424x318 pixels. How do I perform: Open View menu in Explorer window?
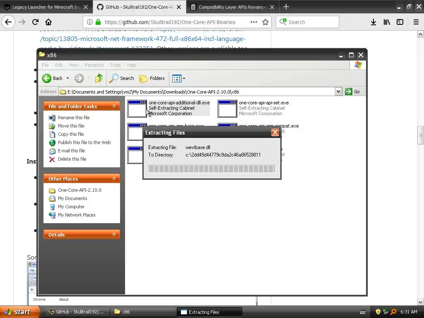pos(74,65)
